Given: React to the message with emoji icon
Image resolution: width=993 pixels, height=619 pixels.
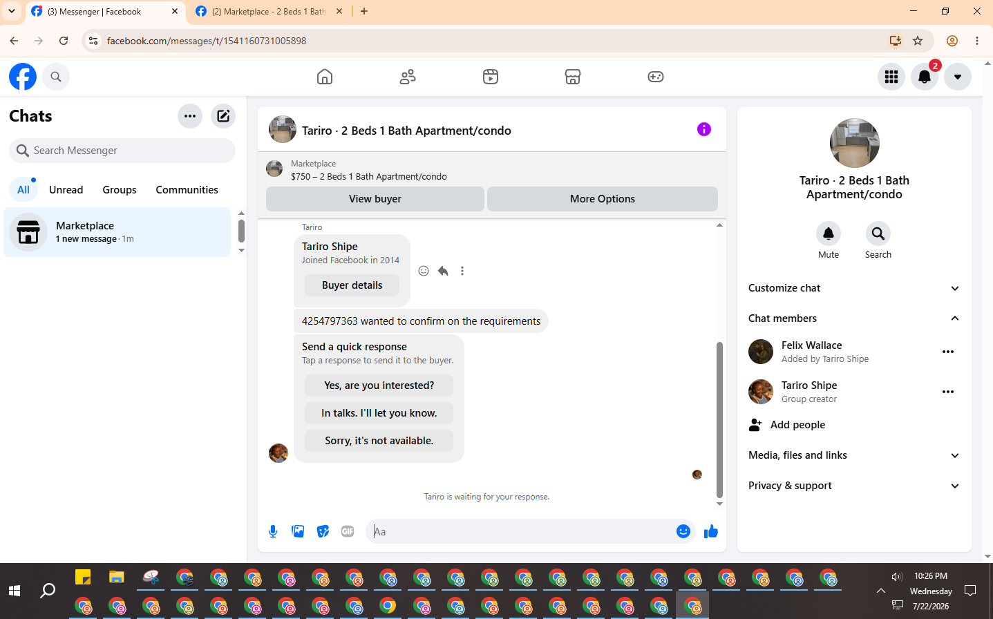Looking at the screenshot, I should click(x=424, y=271).
